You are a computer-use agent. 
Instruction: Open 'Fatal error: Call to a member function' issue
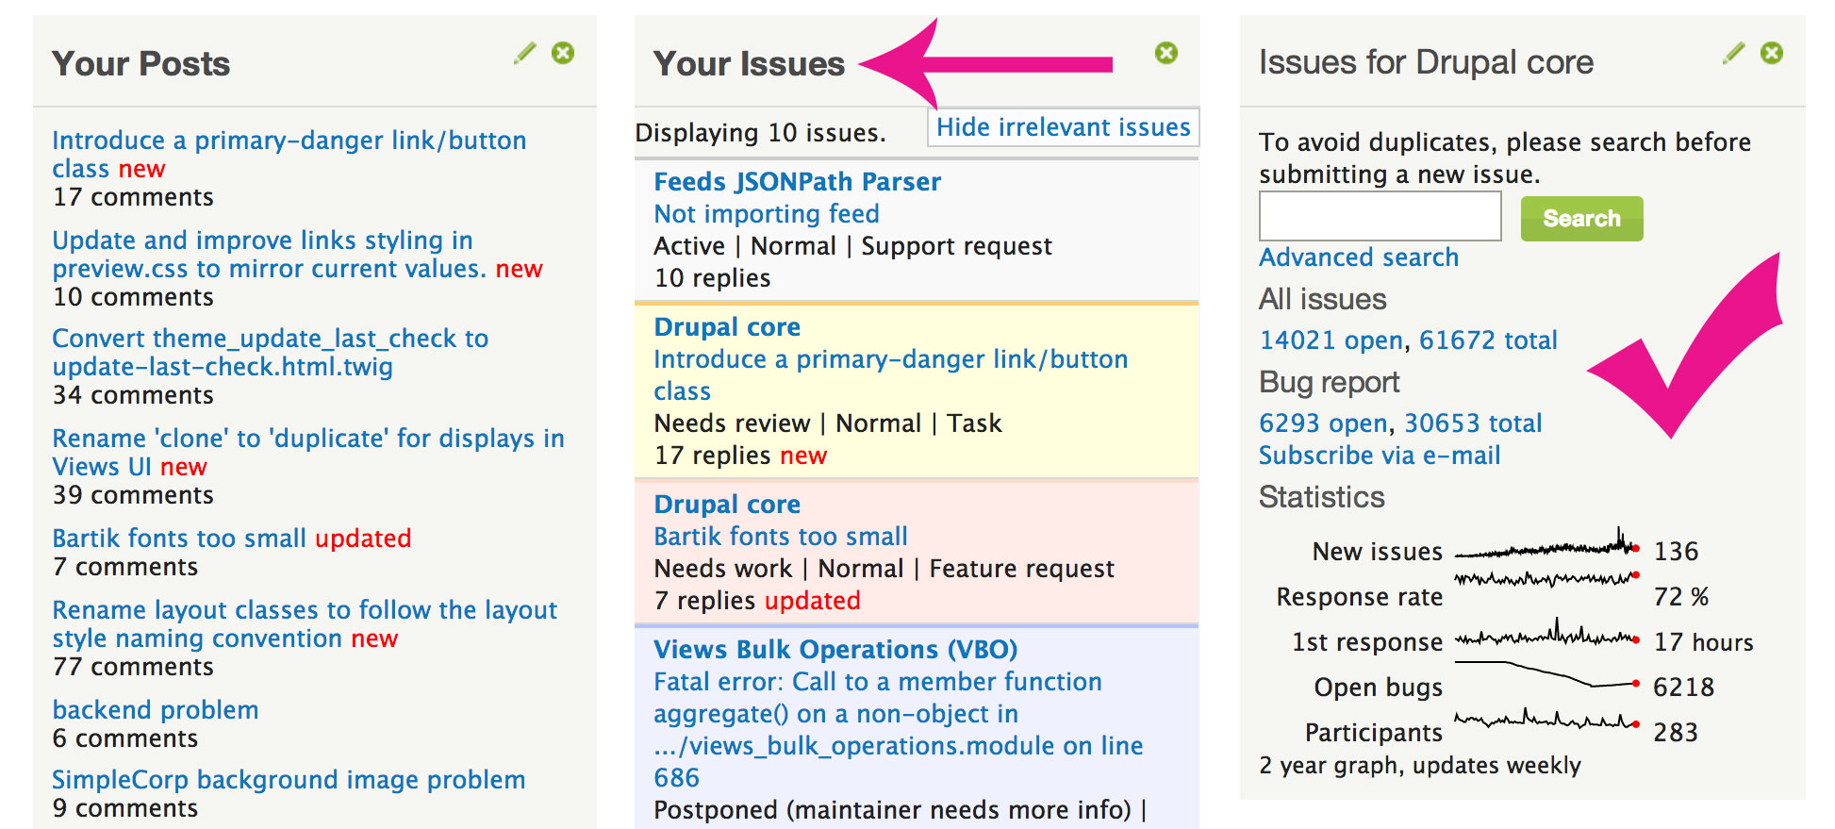pyautogui.click(x=899, y=730)
